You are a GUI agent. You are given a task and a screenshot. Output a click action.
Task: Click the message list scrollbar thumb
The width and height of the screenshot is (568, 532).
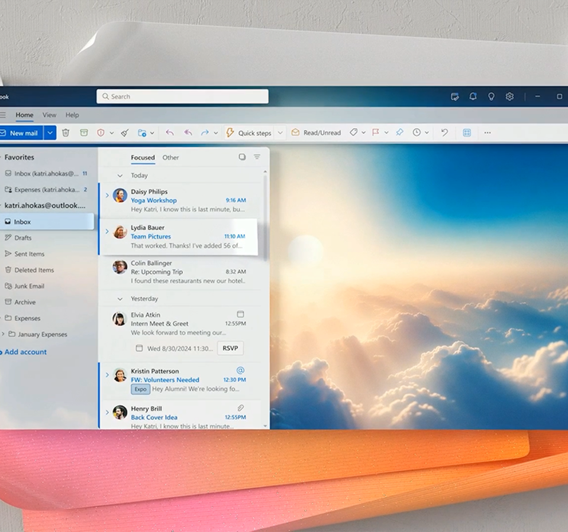(x=265, y=218)
